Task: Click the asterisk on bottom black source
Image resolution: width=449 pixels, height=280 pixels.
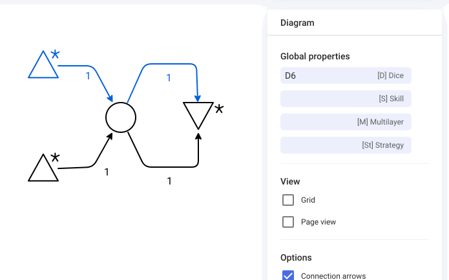Action: point(55,157)
